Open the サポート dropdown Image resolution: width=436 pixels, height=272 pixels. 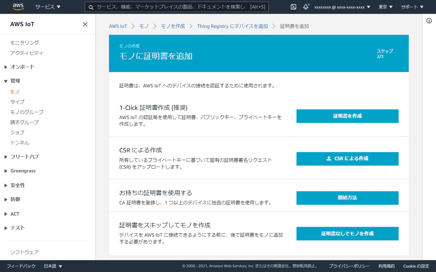tap(411, 7)
